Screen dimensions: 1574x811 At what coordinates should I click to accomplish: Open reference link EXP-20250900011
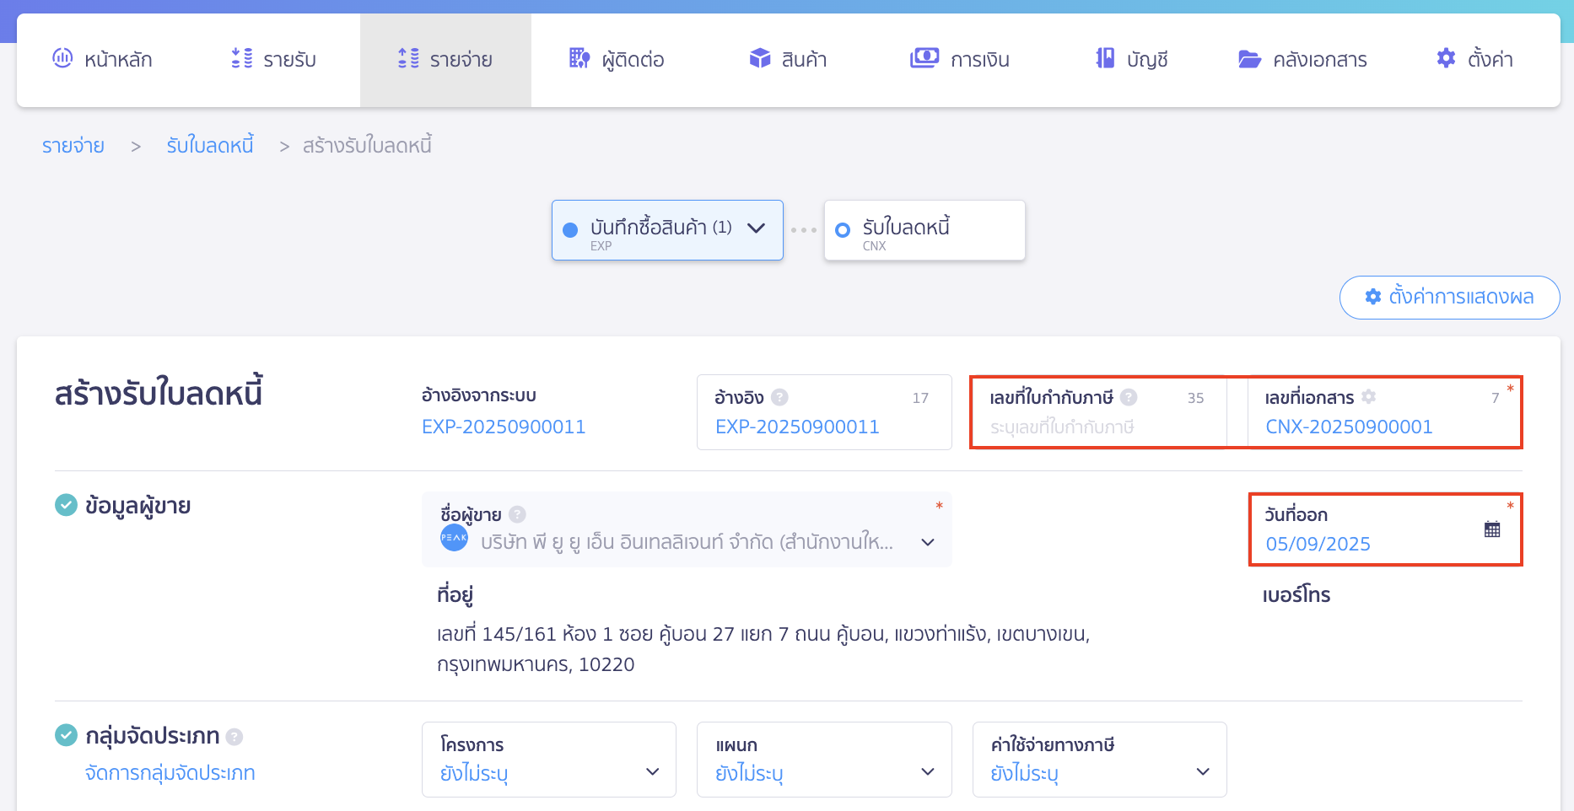504,427
